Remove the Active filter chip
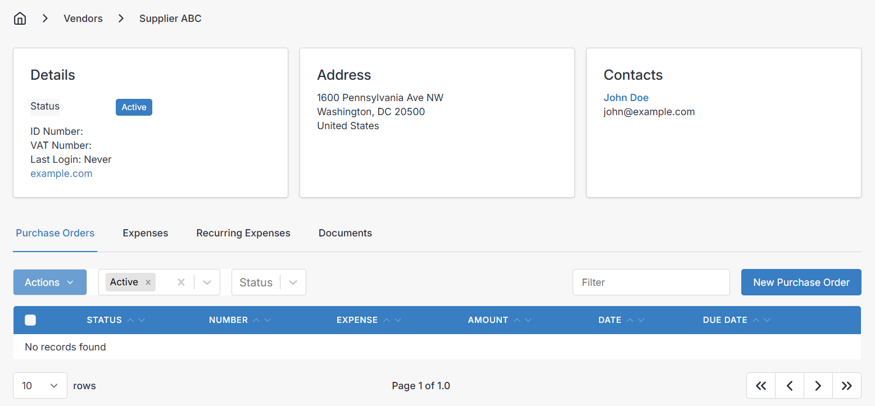 click(x=147, y=282)
